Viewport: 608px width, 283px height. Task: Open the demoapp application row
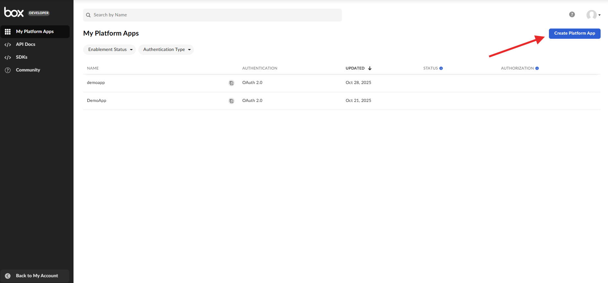point(342,83)
